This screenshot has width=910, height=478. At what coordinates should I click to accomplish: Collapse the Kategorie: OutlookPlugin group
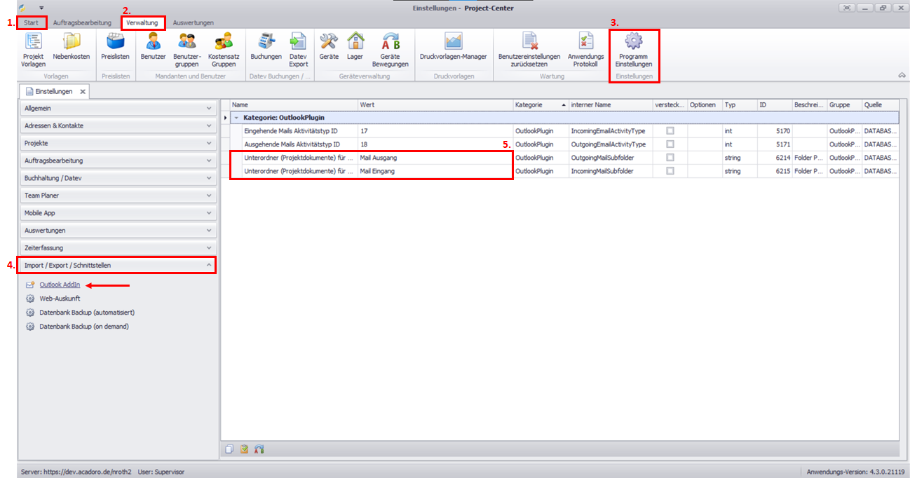(x=236, y=118)
